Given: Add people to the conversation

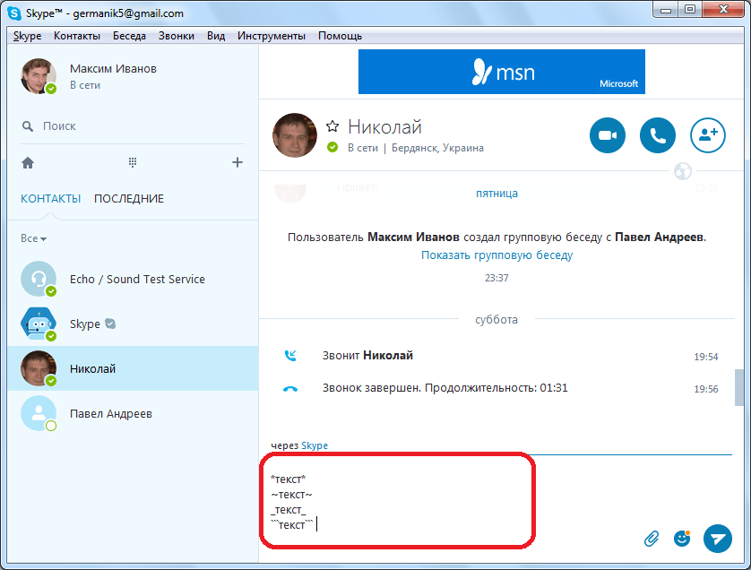Looking at the screenshot, I should [x=708, y=135].
